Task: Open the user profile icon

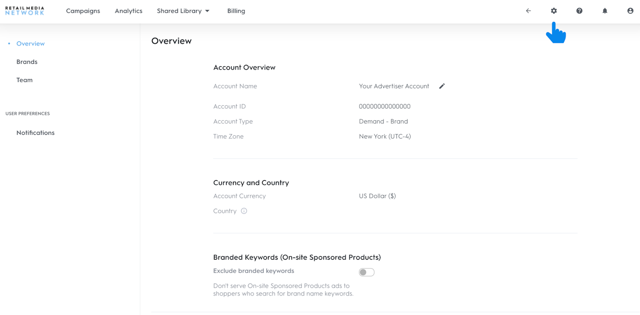Action: tap(630, 11)
